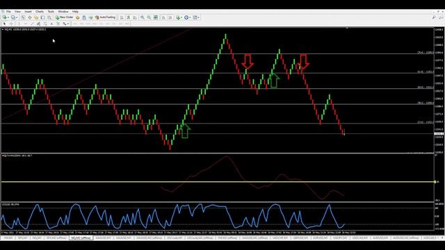Viewport: 445px width, 250px height.
Task: Switch to the SPX,M1 chart tab
Action: point(23,237)
